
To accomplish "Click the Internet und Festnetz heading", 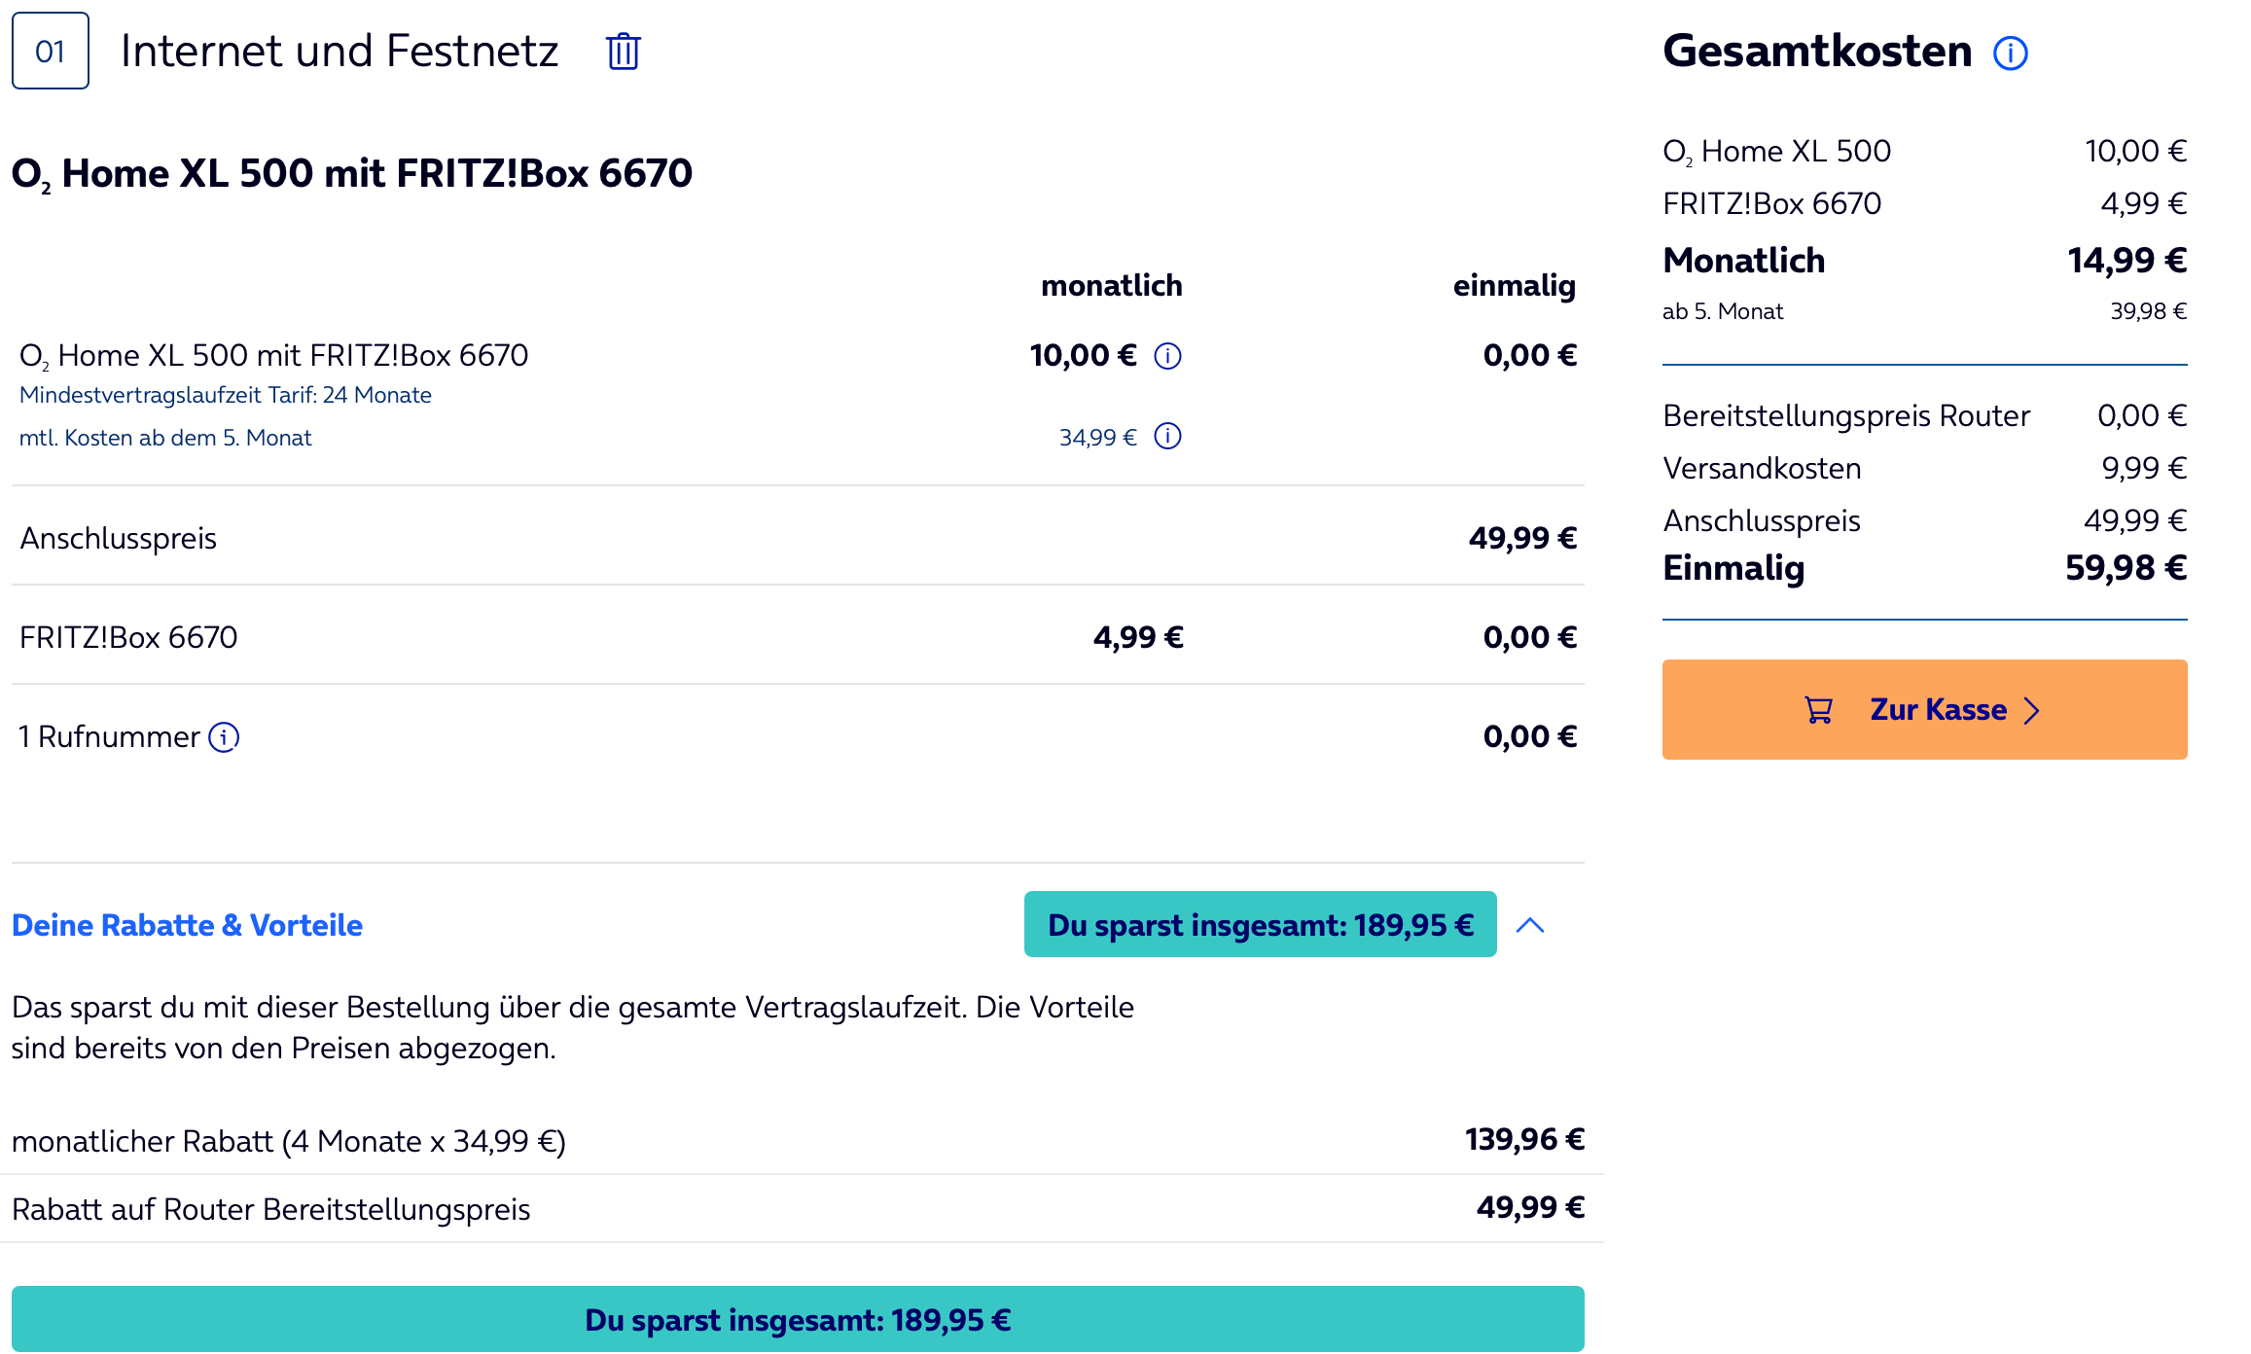I will (x=339, y=51).
